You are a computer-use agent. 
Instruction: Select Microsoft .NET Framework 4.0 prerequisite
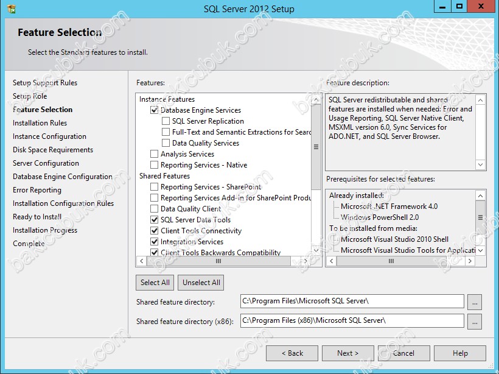pos(389,206)
